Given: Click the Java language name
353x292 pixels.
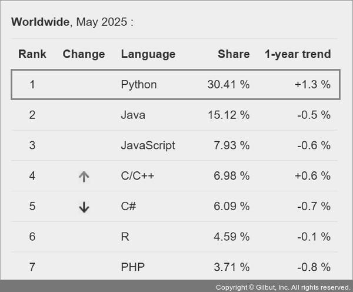Looking at the screenshot, I should 132,115.
